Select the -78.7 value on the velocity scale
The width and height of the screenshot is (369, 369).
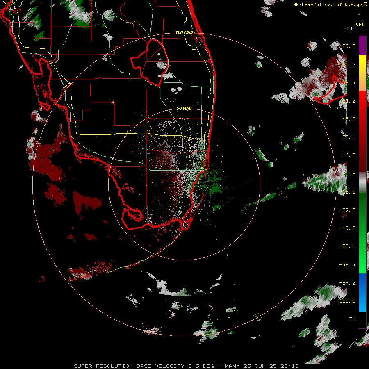347,265
